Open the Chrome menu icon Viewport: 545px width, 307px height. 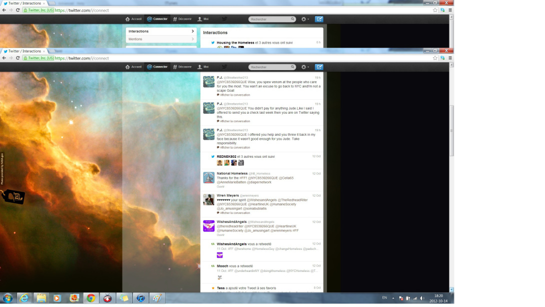[450, 58]
